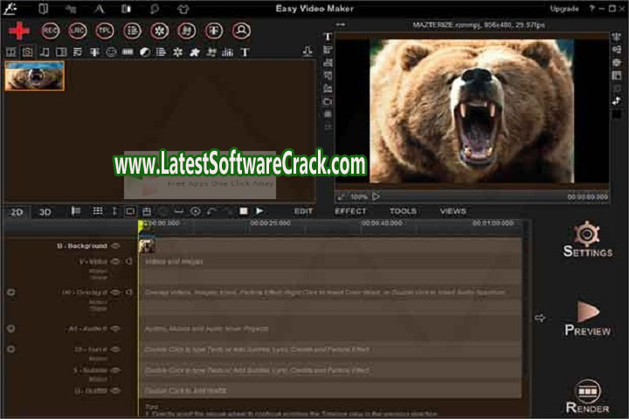Image resolution: width=629 pixels, height=419 pixels.
Task: Select the camera icon in media filter row
Action: click(x=27, y=52)
